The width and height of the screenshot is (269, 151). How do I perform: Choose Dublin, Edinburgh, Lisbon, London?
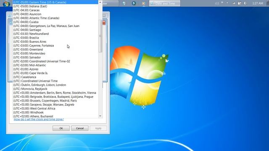click(55, 85)
